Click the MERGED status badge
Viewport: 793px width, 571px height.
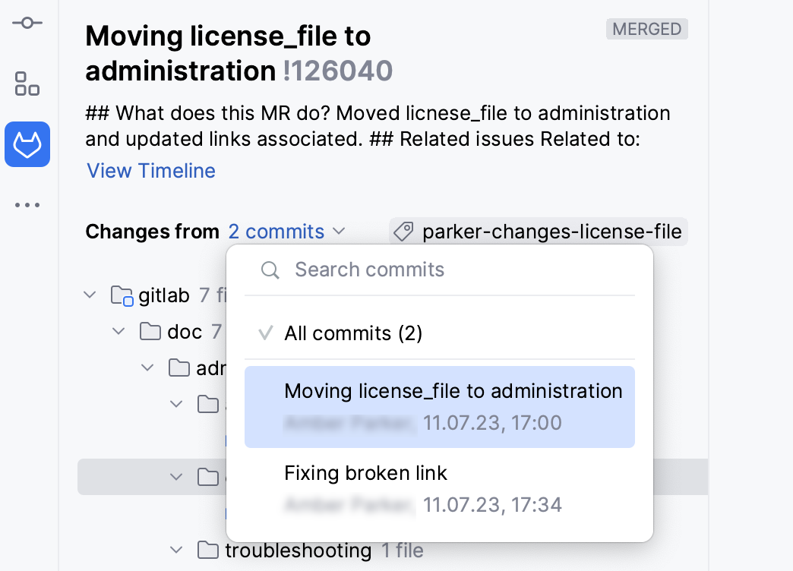(x=646, y=30)
